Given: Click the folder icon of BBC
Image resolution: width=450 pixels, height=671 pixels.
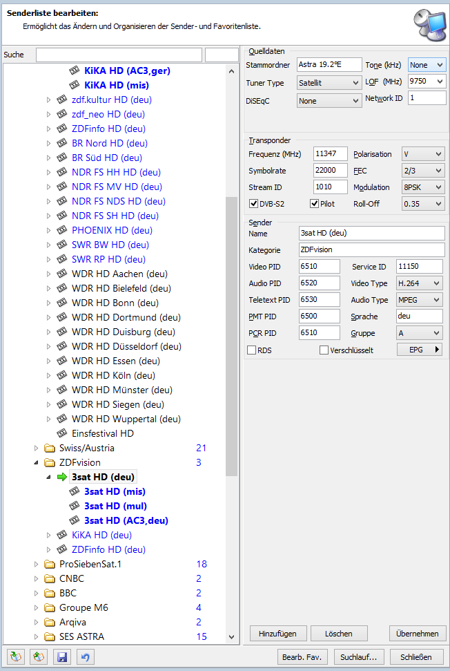Looking at the screenshot, I should (50, 593).
